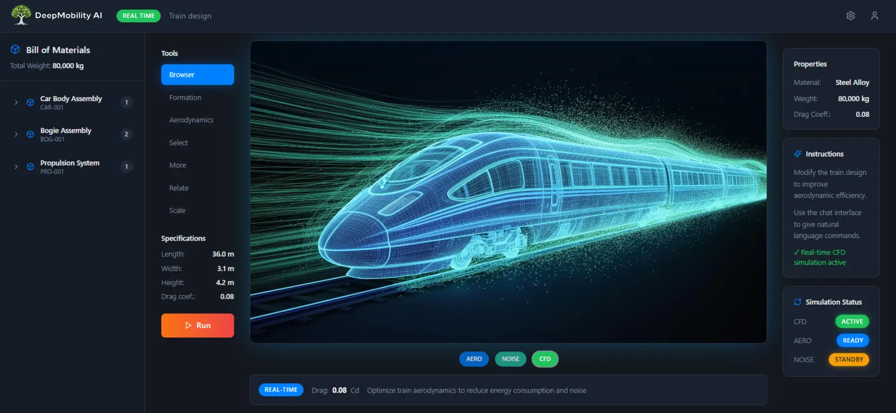The image size is (896, 413).
Task: Open settings gear icon
Action: [851, 16]
